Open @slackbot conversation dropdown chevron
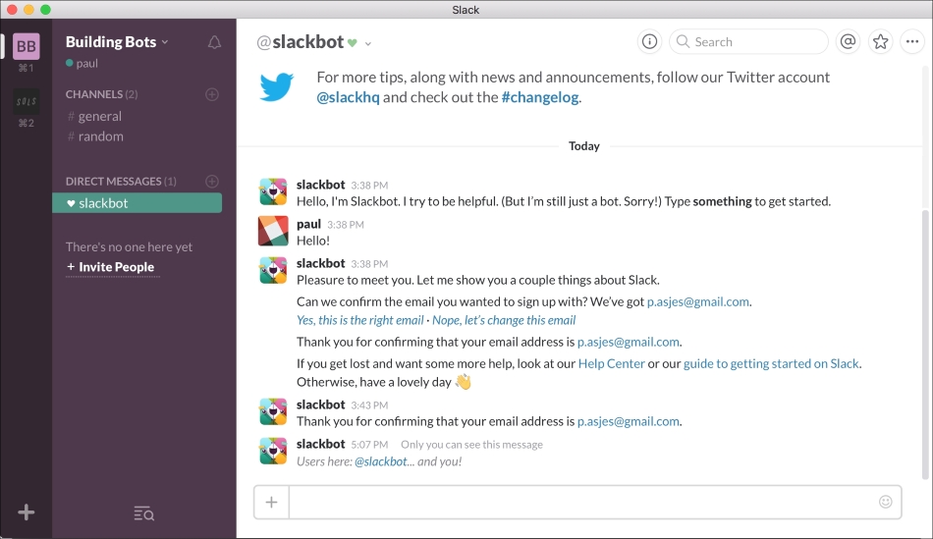Image resolution: width=933 pixels, height=539 pixels. coord(367,43)
